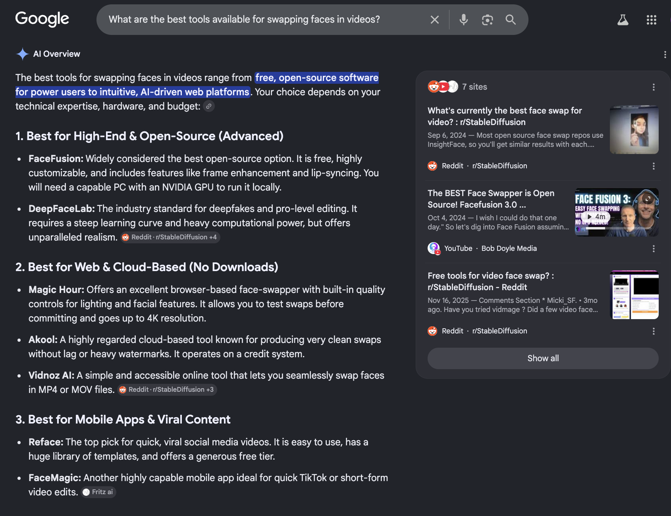Start voice search with the microphone
The height and width of the screenshot is (516, 671).
click(x=463, y=19)
